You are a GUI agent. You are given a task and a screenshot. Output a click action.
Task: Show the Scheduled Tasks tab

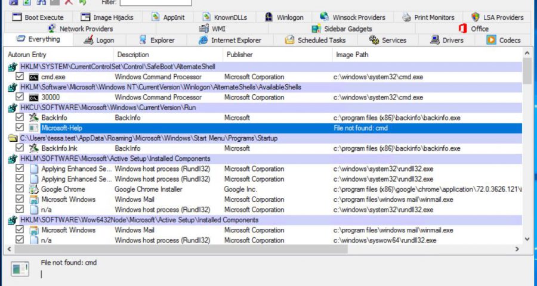(x=316, y=40)
